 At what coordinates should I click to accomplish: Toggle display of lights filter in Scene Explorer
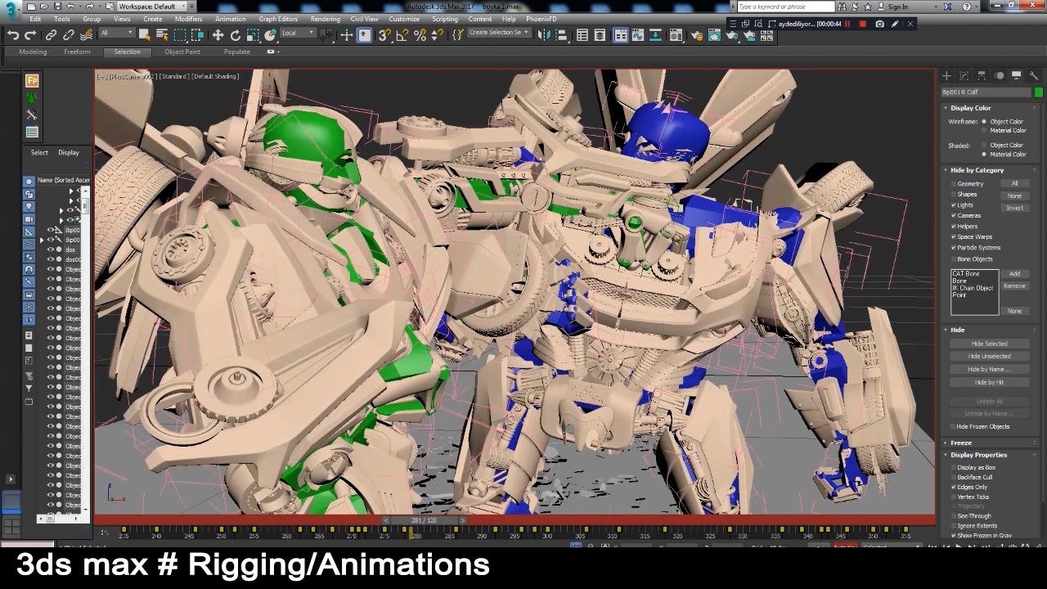[x=29, y=206]
